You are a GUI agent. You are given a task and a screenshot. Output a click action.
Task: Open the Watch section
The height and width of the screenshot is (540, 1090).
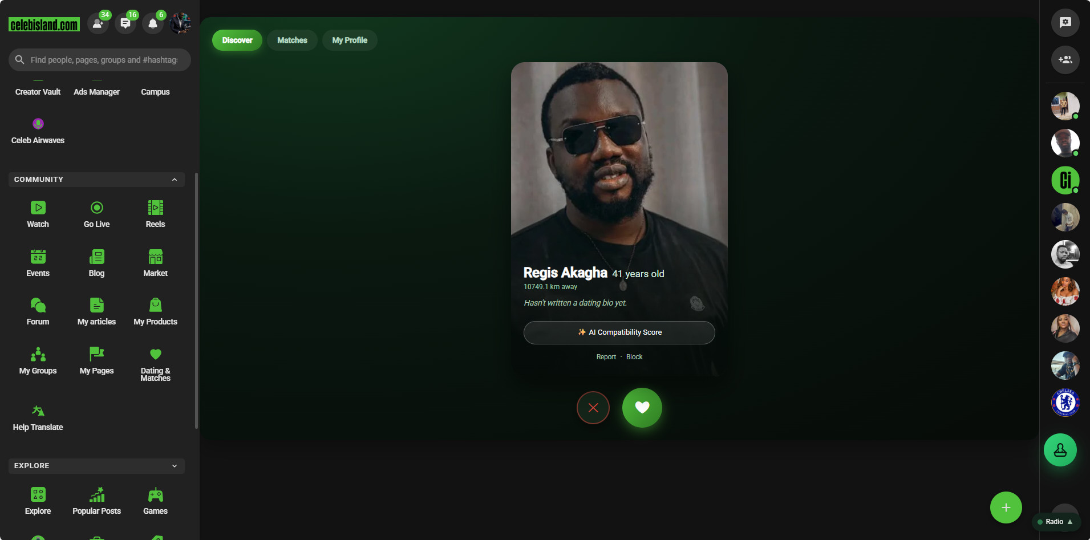point(38,214)
